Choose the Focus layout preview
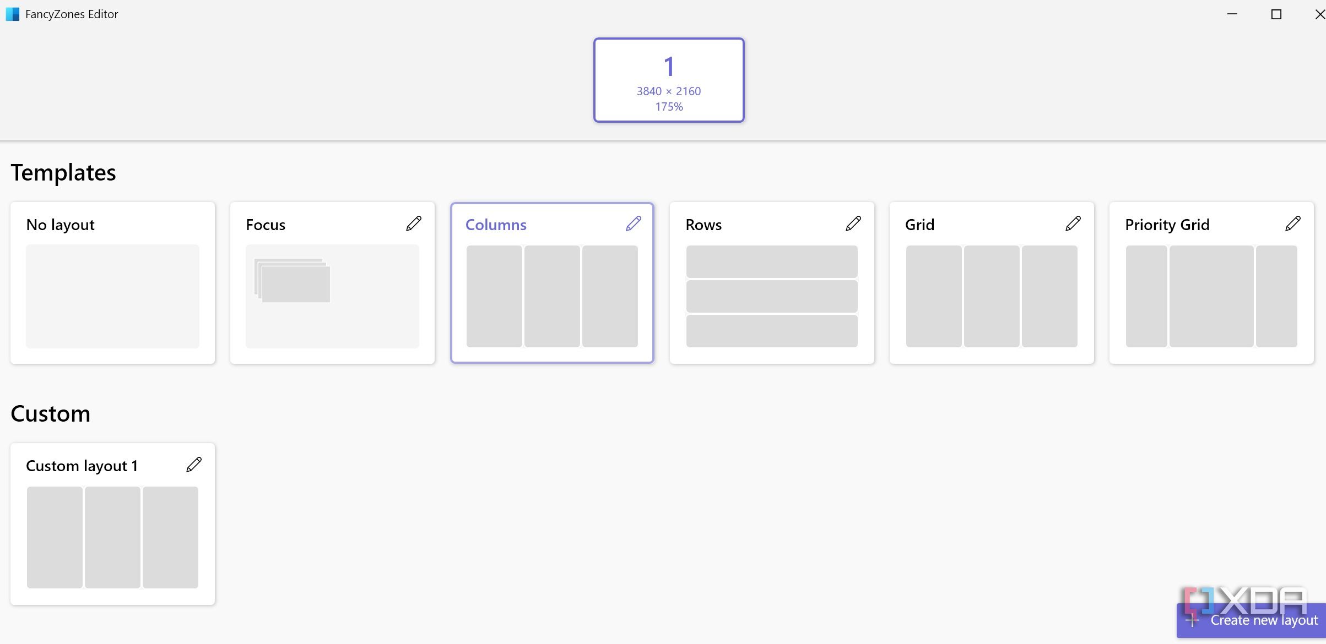 pyautogui.click(x=332, y=296)
